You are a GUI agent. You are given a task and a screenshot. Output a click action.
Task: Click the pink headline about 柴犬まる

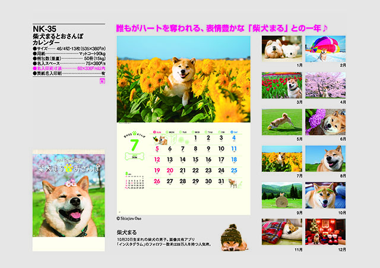click(x=221, y=29)
